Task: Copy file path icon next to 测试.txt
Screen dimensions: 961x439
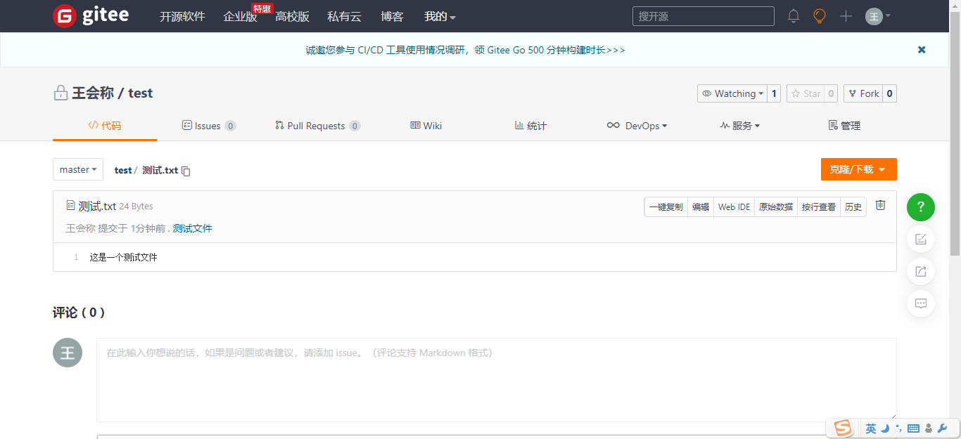Action: coord(186,171)
